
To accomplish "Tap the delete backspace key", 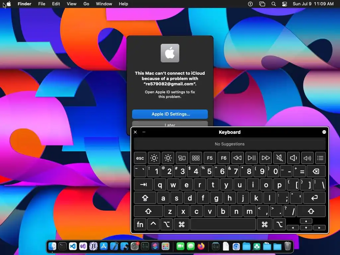I will point(316,171).
